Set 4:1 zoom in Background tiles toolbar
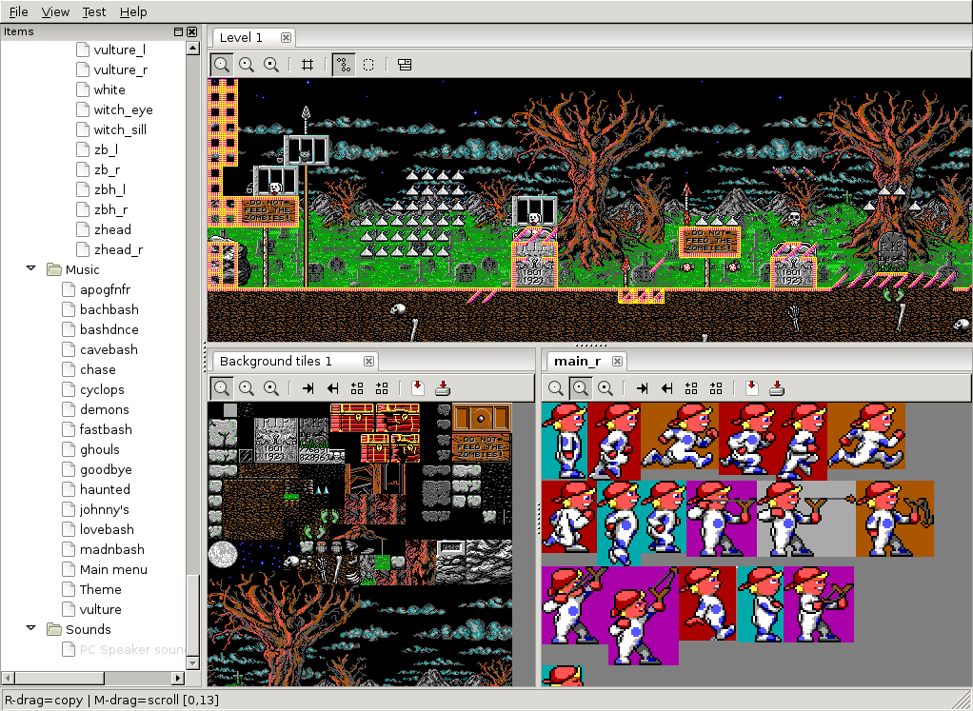The image size is (973, 711). [x=271, y=388]
